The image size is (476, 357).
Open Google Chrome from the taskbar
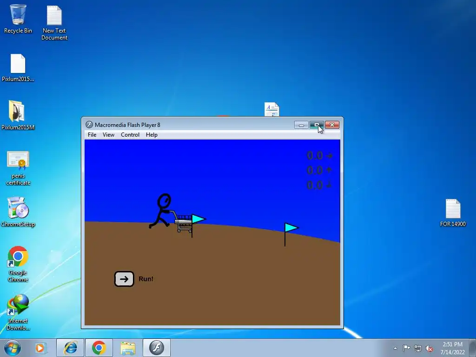tap(99, 348)
